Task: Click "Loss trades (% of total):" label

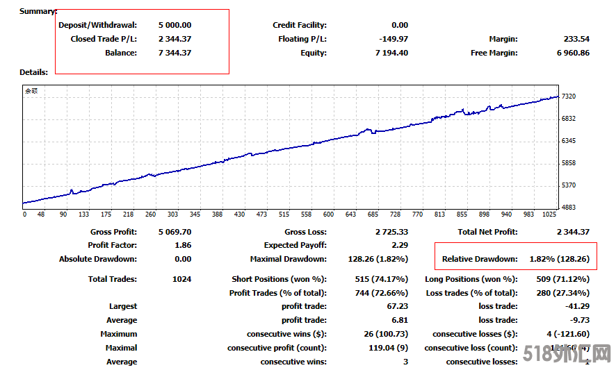Action: click(472, 293)
